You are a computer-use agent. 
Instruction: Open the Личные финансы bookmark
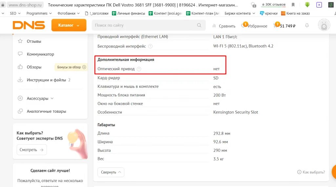[x=128, y=13]
